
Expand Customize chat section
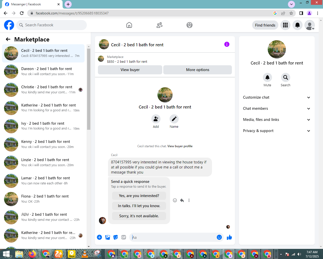tap(277, 97)
